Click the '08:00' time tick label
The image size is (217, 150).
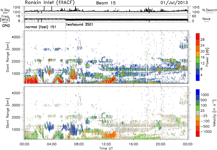pos(79,144)
